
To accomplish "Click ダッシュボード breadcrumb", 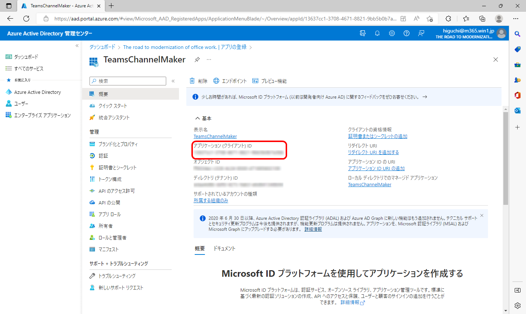I will point(102,47).
